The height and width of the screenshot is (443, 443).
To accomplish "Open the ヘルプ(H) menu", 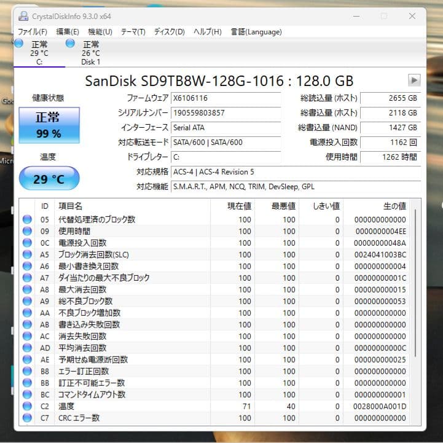I will pos(208,32).
